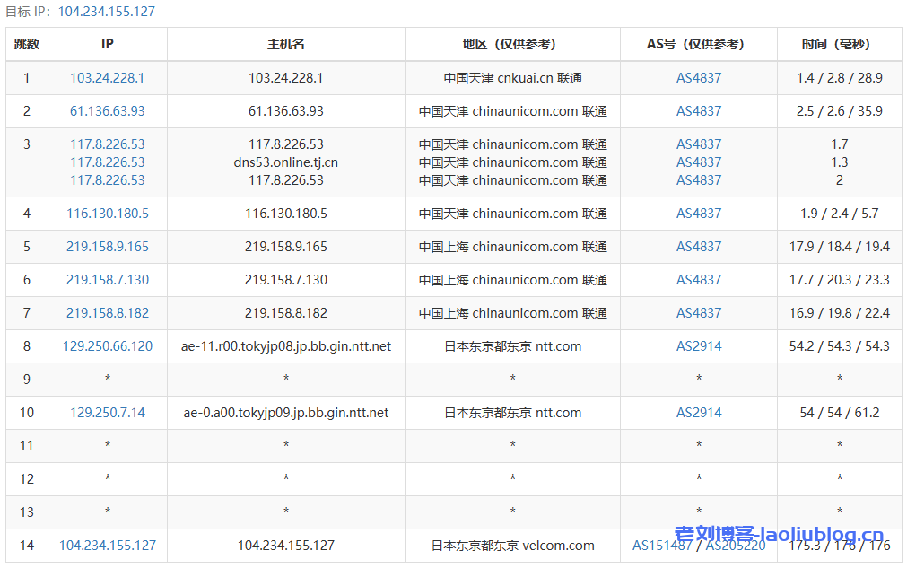Open IP link 129.250.66.120 in hop 8
Image resolution: width=907 pixels, height=568 pixels.
(x=107, y=346)
